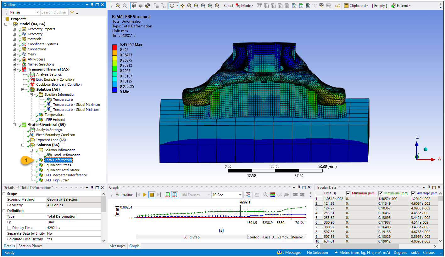Select Equivalent Stress result in tree
This screenshot has width=445, height=257.
pos(58,165)
